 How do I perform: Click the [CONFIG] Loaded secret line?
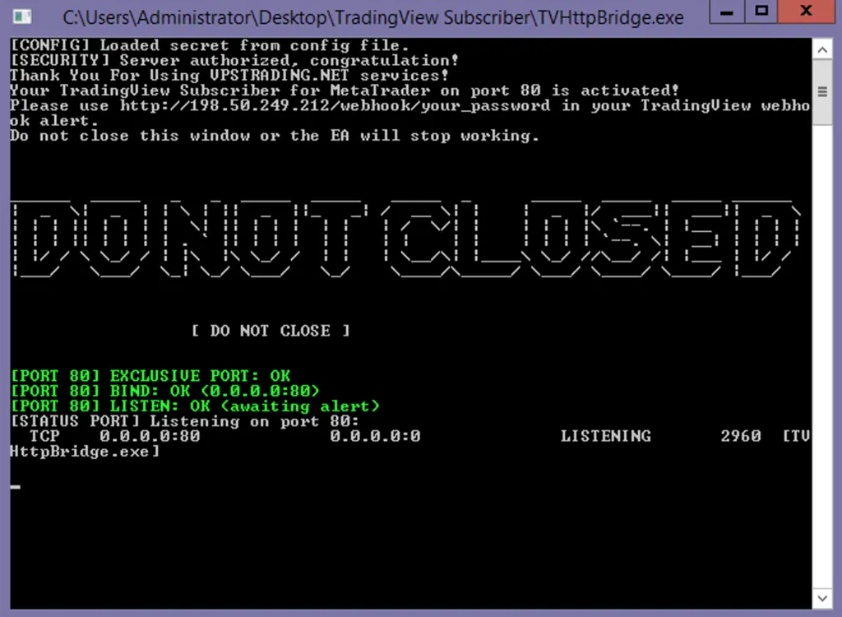(210, 45)
